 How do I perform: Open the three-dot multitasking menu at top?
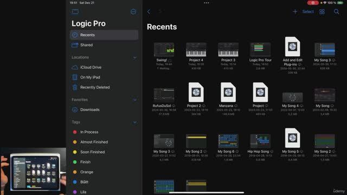207,3
